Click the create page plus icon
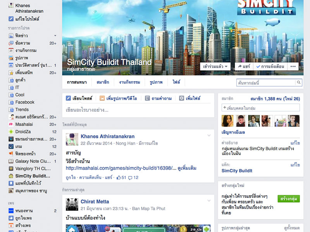 (11, 225)
